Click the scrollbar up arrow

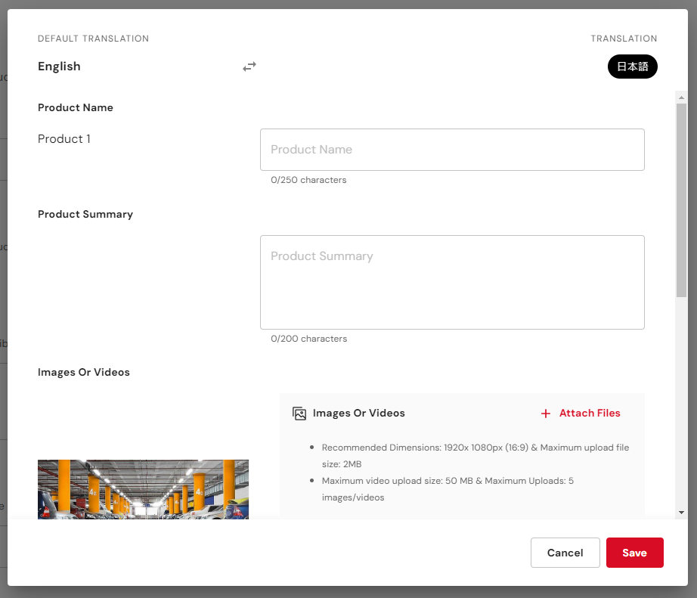681,98
